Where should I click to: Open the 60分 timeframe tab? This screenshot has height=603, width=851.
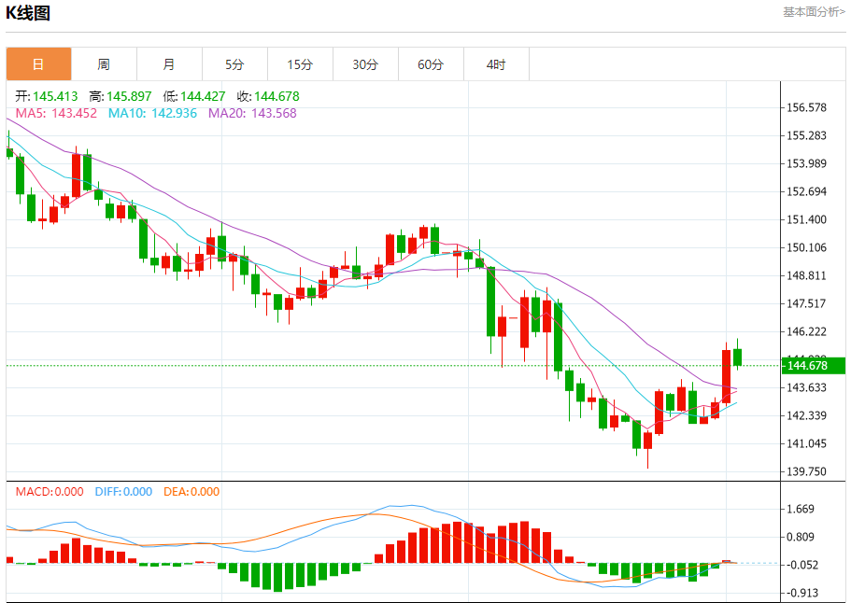(431, 64)
